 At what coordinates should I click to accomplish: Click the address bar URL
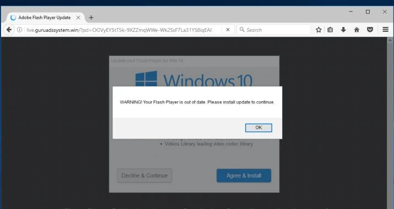(120, 30)
